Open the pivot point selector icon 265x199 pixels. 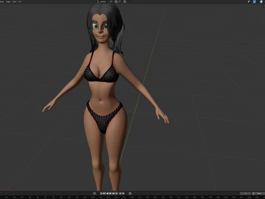pos(112,2)
